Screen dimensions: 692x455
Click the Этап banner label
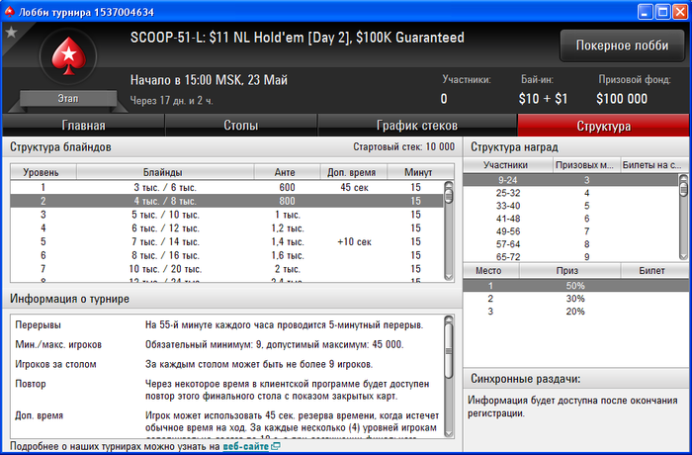click(68, 98)
